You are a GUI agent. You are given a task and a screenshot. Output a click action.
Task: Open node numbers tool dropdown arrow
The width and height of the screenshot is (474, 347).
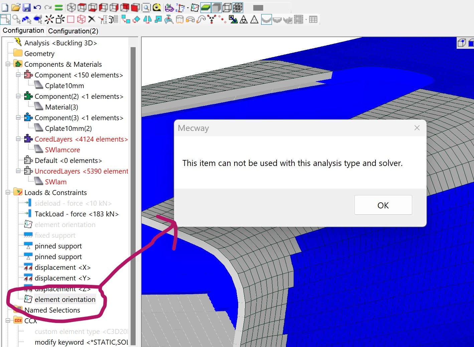(x=188, y=8)
